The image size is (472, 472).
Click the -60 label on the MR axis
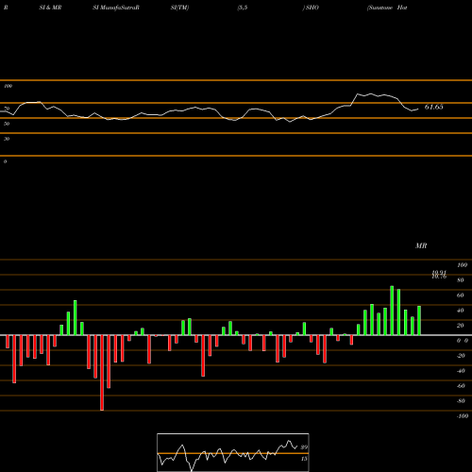(461, 386)
